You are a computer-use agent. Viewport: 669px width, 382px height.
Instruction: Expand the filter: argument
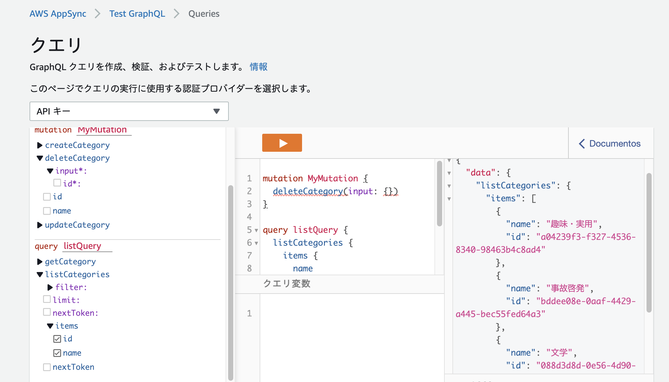tap(50, 287)
